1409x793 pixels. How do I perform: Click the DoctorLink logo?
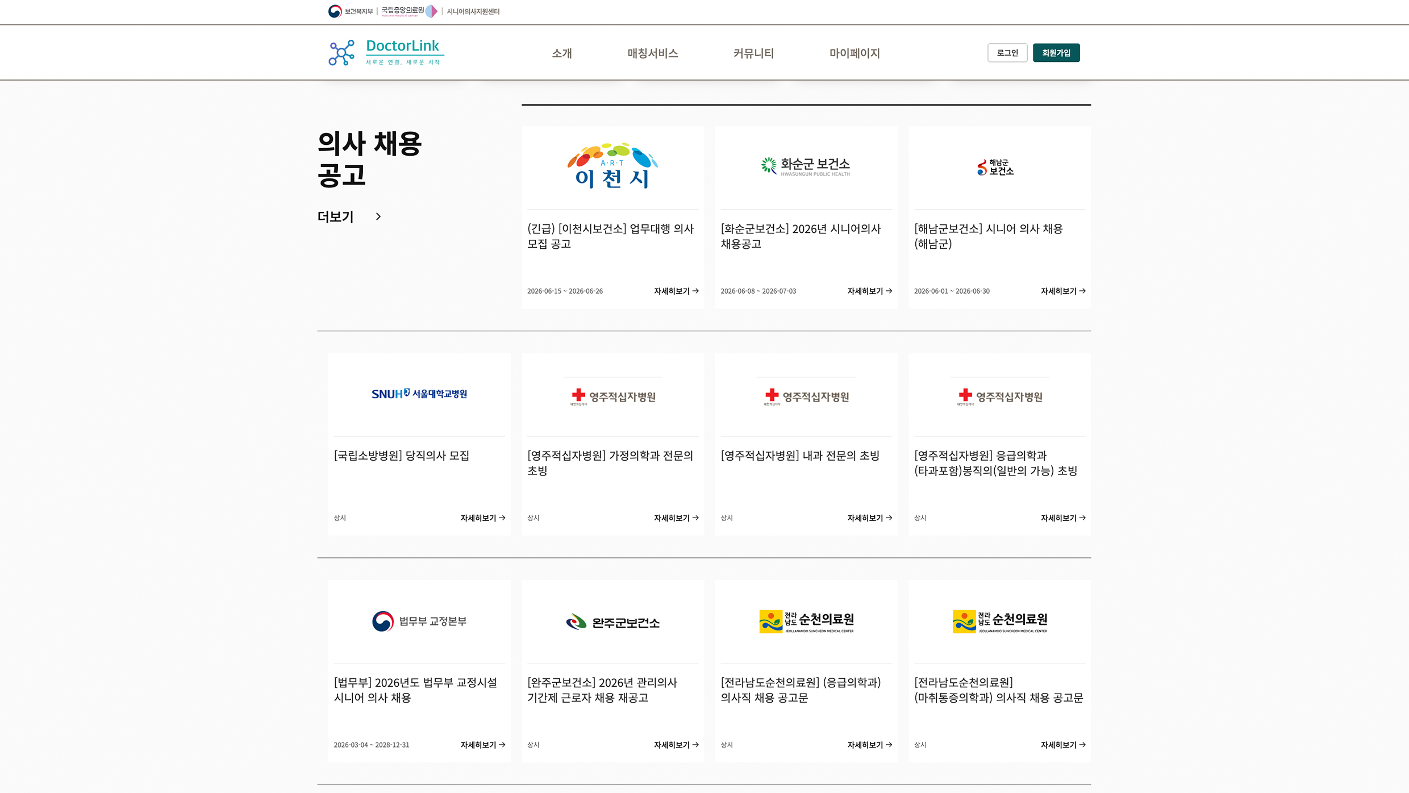click(x=386, y=53)
